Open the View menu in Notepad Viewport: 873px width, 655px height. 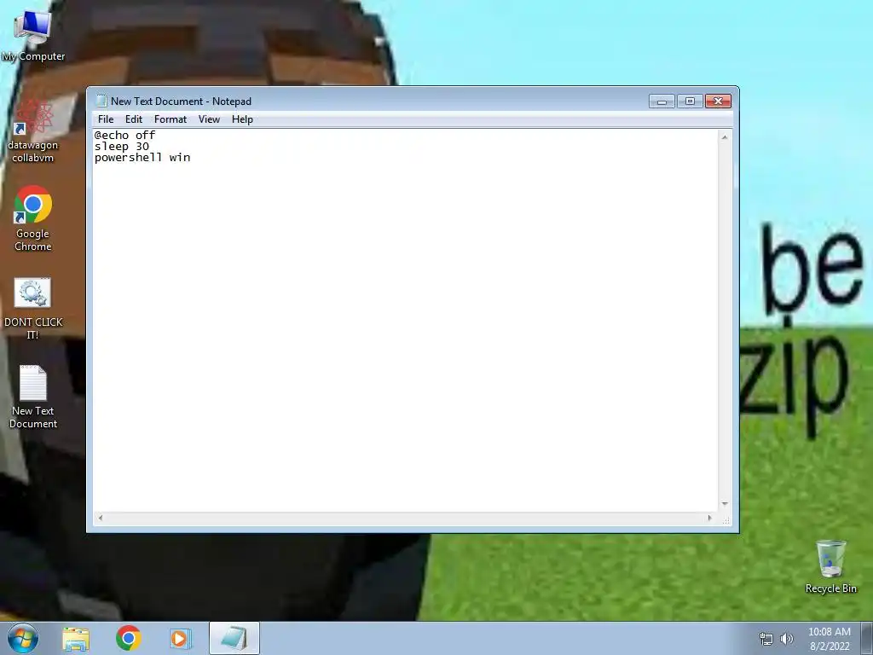pos(209,119)
